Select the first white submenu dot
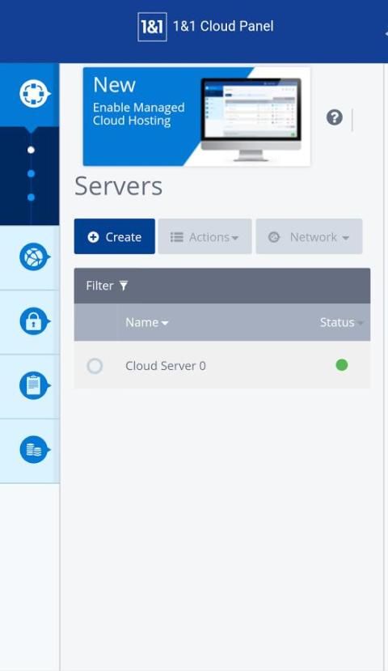The width and height of the screenshot is (388, 671). click(x=31, y=150)
